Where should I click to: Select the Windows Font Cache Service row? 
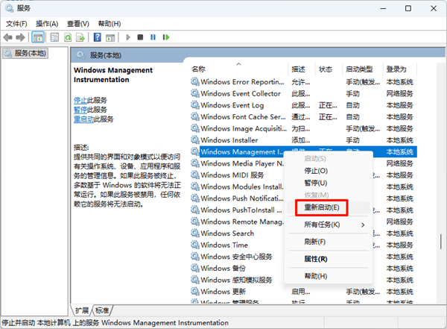(303, 117)
